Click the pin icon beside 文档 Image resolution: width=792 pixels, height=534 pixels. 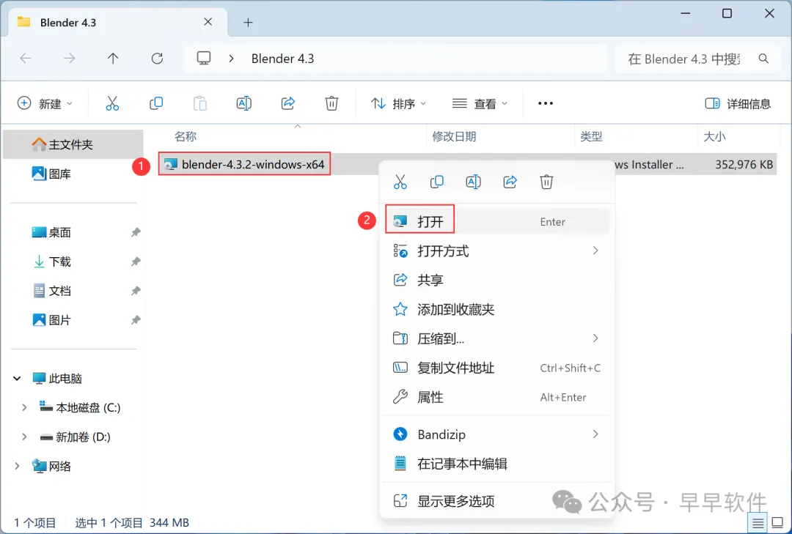[x=136, y=291]
